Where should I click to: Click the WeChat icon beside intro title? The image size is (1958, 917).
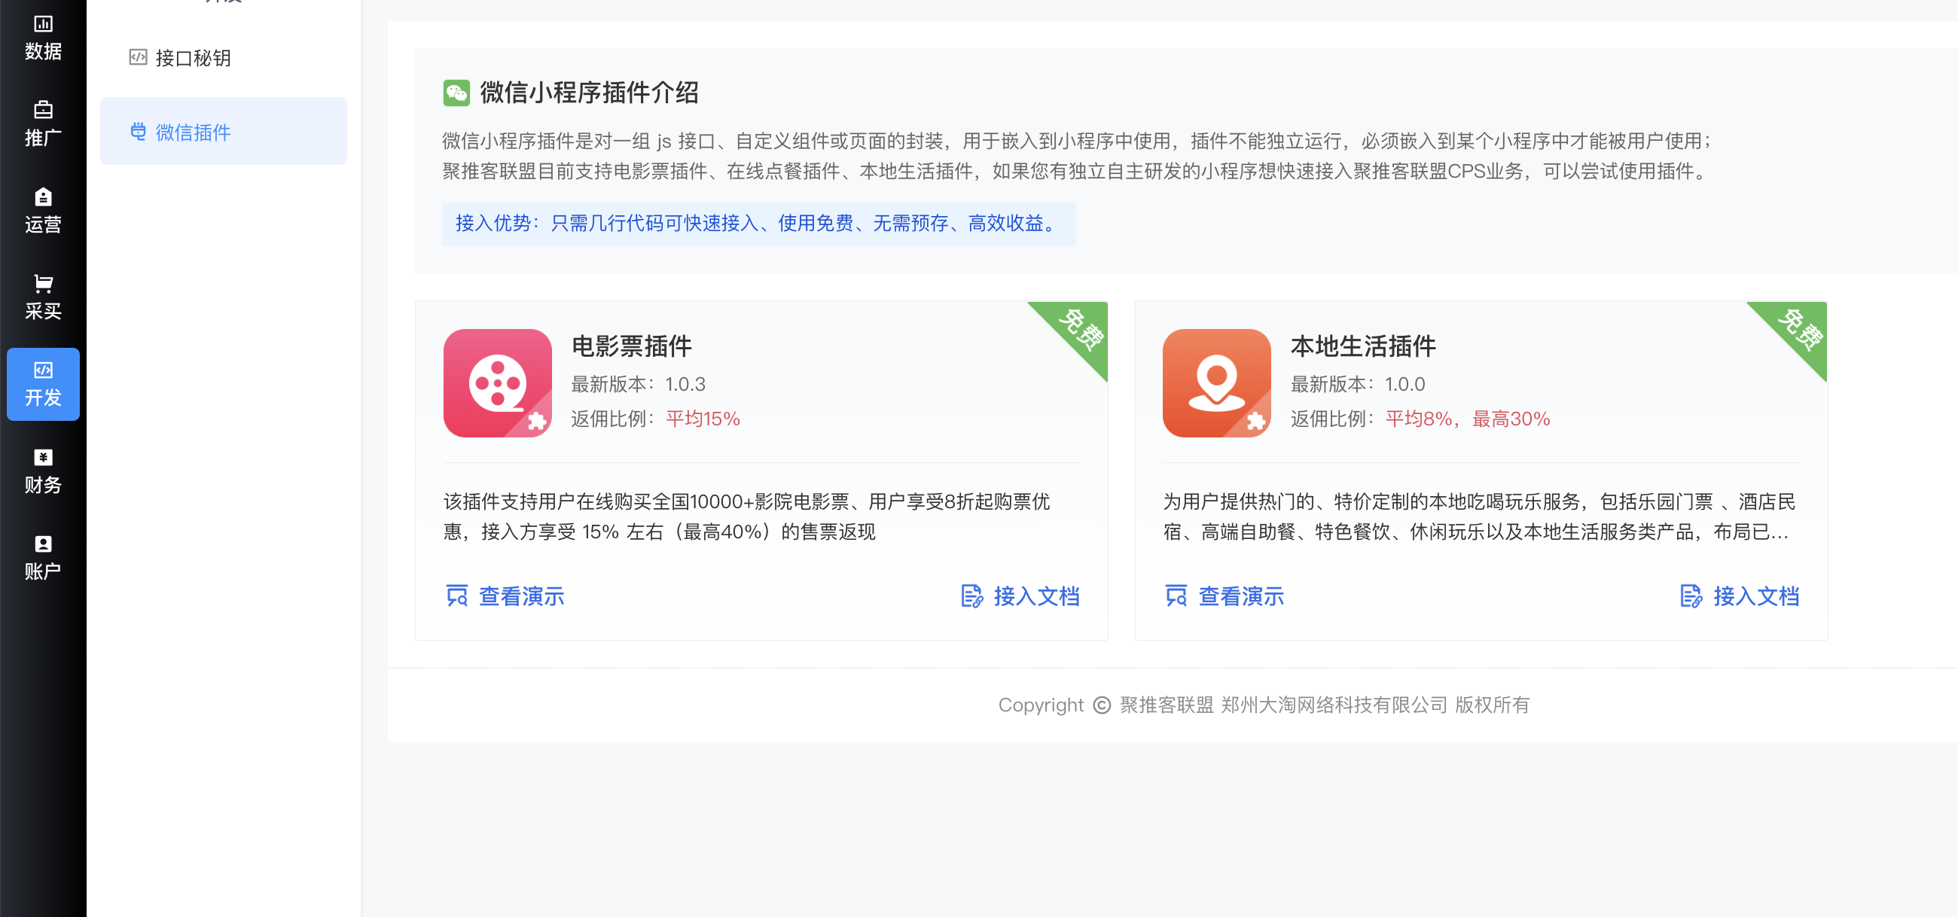coord(456,93)
